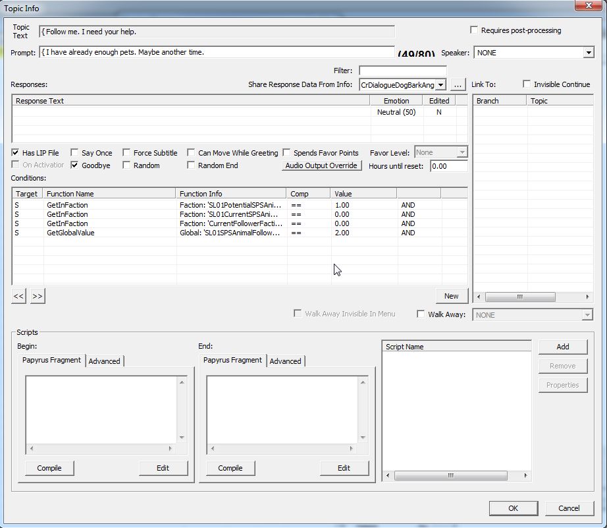This screenshot has width=607, height=528.
Task: Click the Comp column header
Action: tap(309, 194)
